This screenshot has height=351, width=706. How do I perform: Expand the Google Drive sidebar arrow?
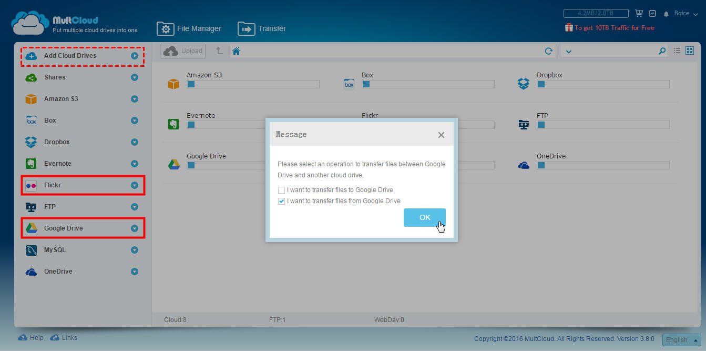coord(135,228)
